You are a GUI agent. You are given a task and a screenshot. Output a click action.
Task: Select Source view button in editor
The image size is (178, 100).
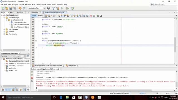click(34, 16)
